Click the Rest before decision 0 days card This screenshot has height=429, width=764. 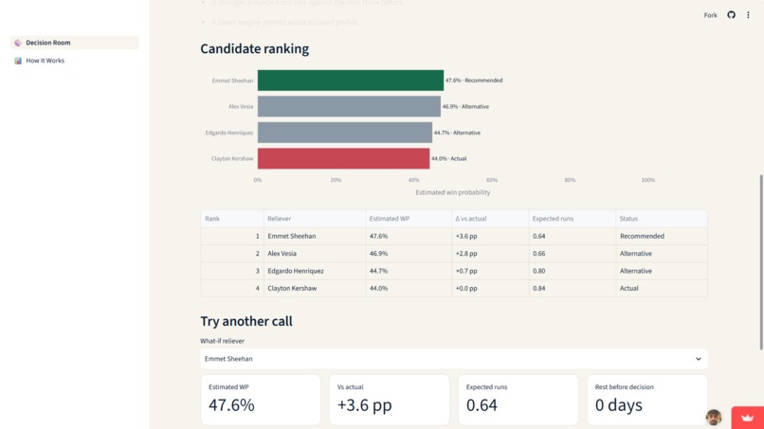(647, 400)
